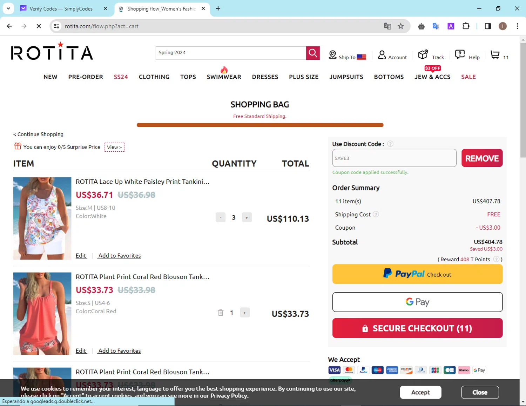Click the Visa payment logo

point(334,370)
